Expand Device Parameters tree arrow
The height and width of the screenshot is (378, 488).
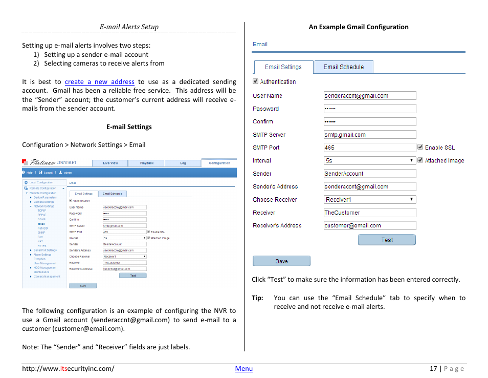(x=31, y=198)
